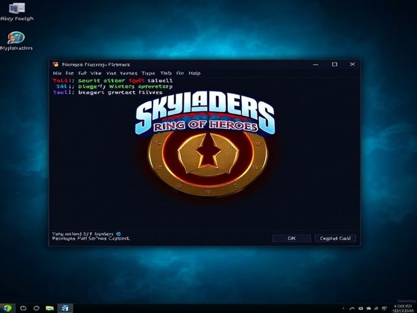The width and height of the screenshot is (417, 313).
Task: Open the Vite menu in menu bar
Action: pos(96,73)
